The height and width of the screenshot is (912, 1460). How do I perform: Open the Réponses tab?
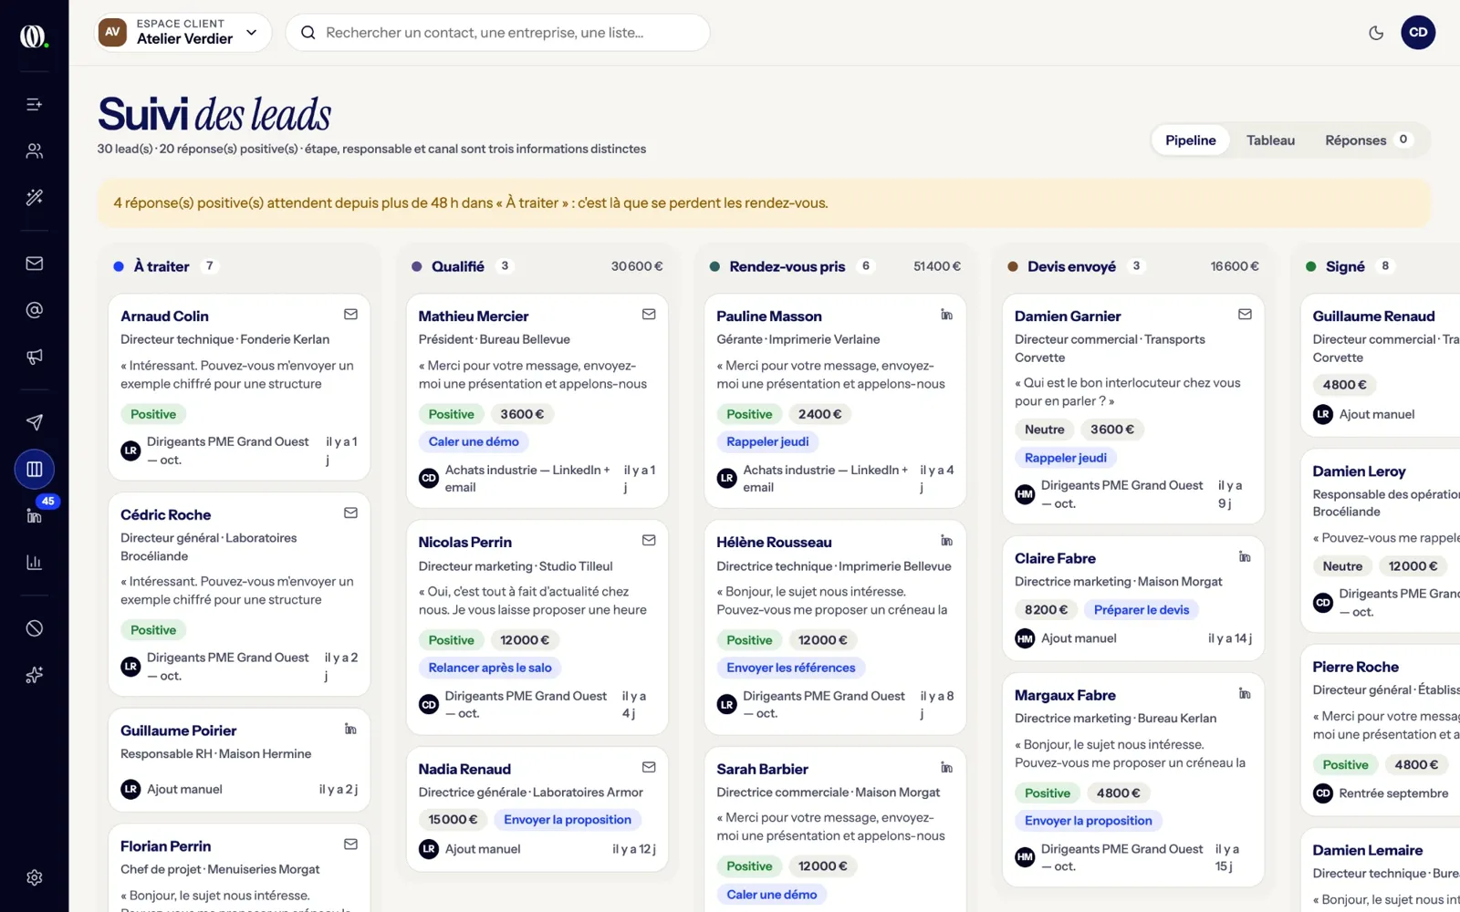coord(1367,140)
